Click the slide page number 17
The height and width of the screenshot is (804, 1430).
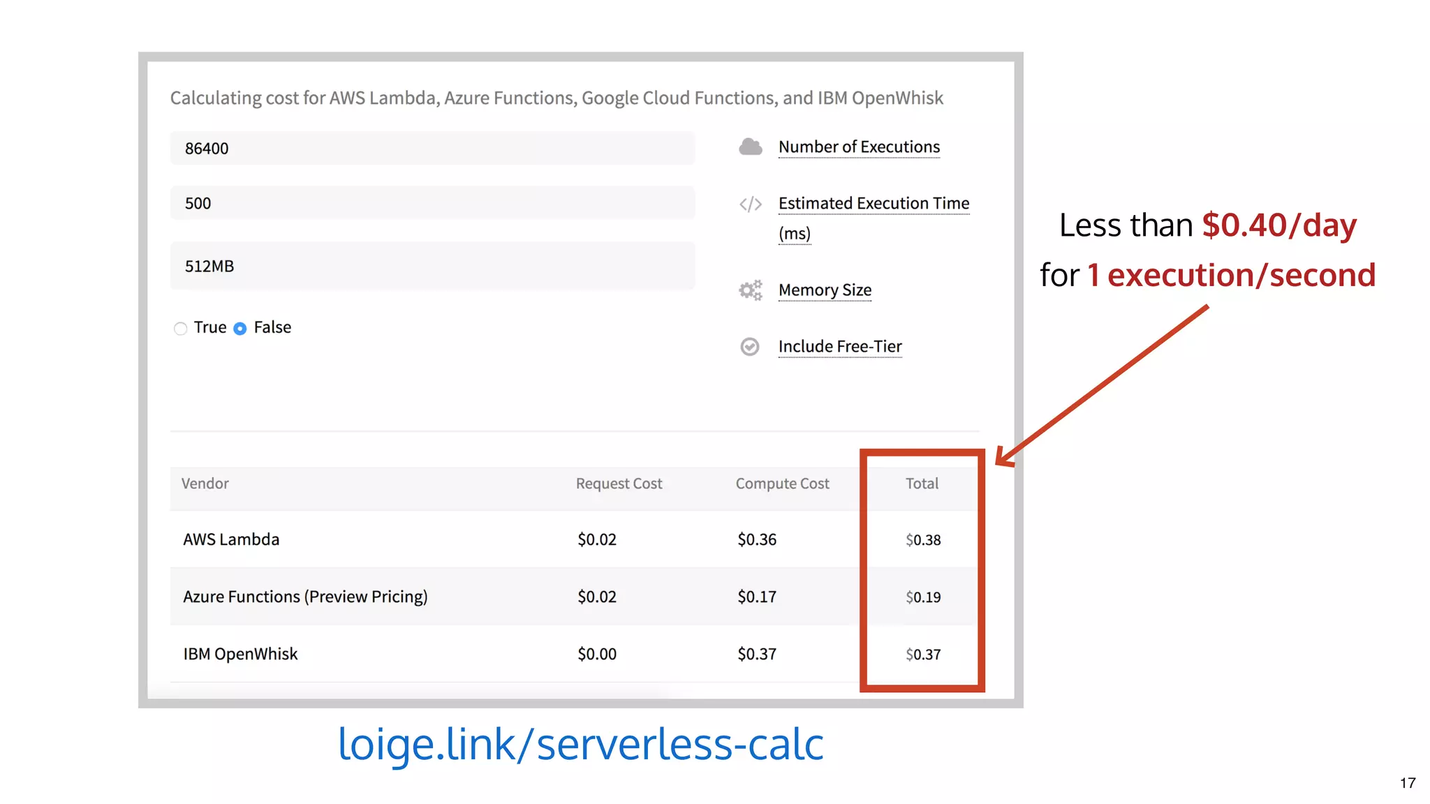[1408, 783]
